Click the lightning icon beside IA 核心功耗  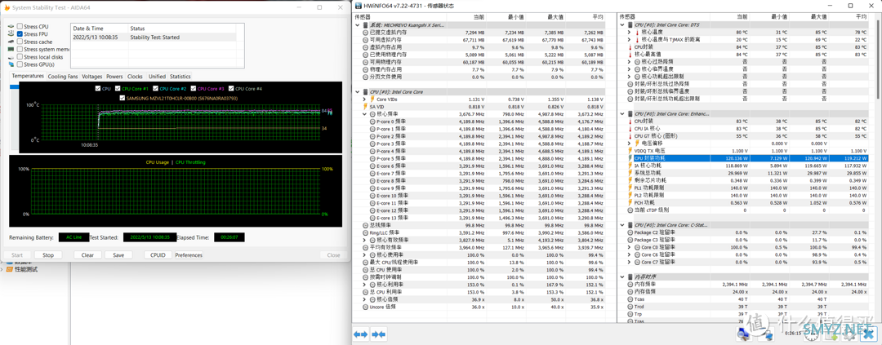click(x=630, y=166)
